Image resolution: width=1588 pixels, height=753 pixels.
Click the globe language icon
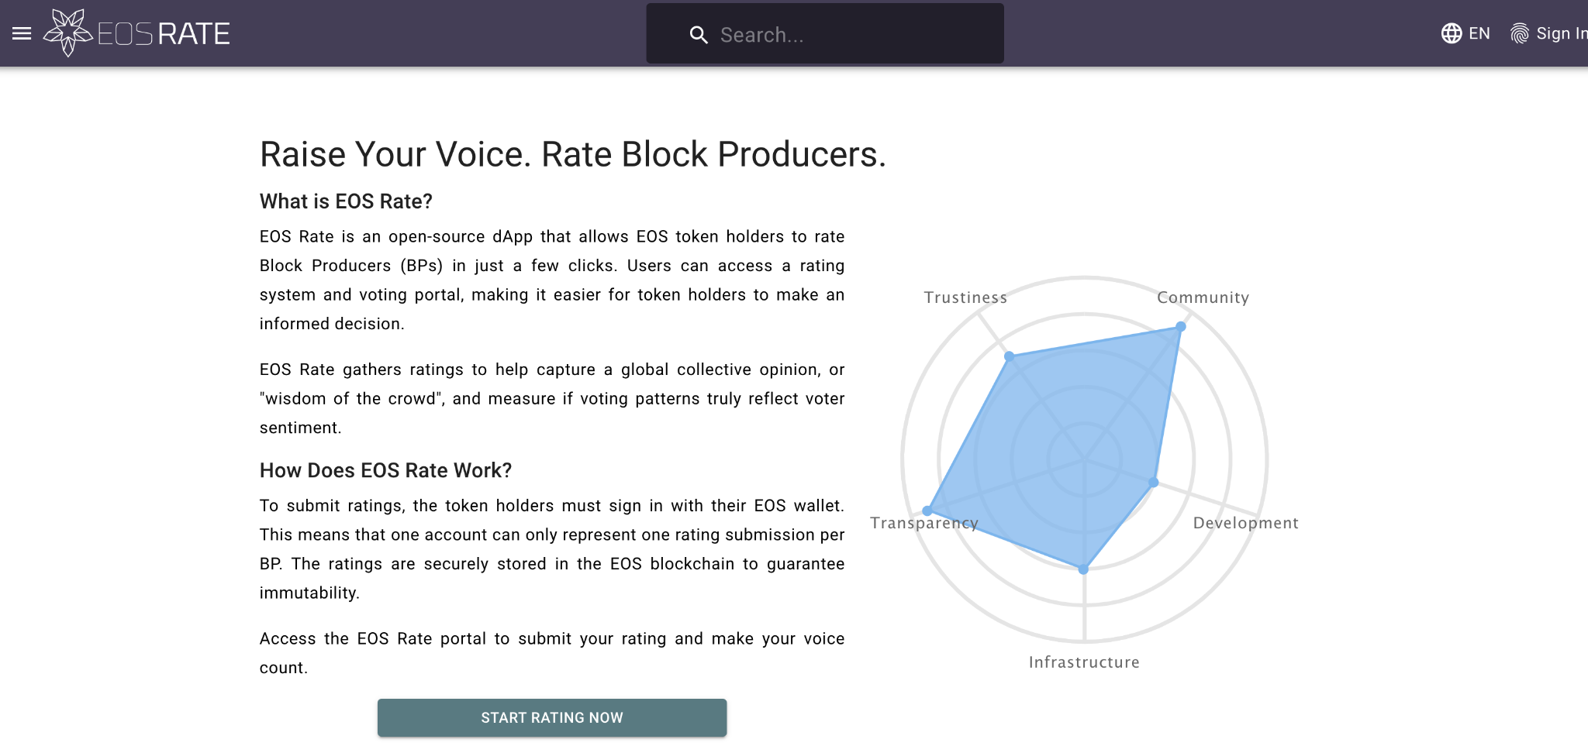[x=1452, y=33]
